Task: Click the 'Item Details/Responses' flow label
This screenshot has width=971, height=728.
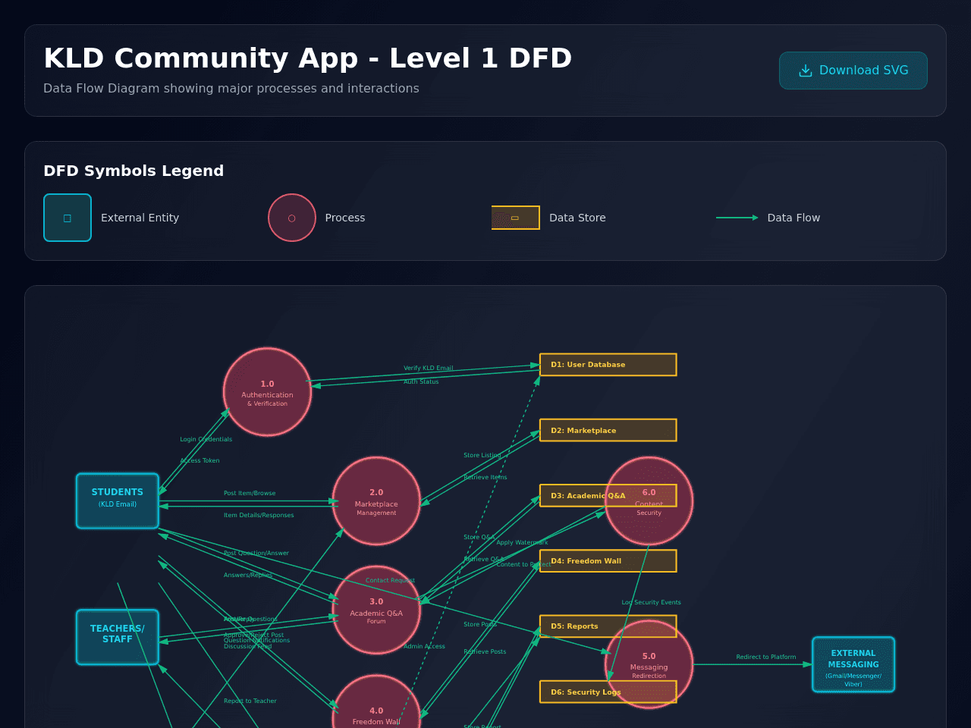Action: click(259, 515)
